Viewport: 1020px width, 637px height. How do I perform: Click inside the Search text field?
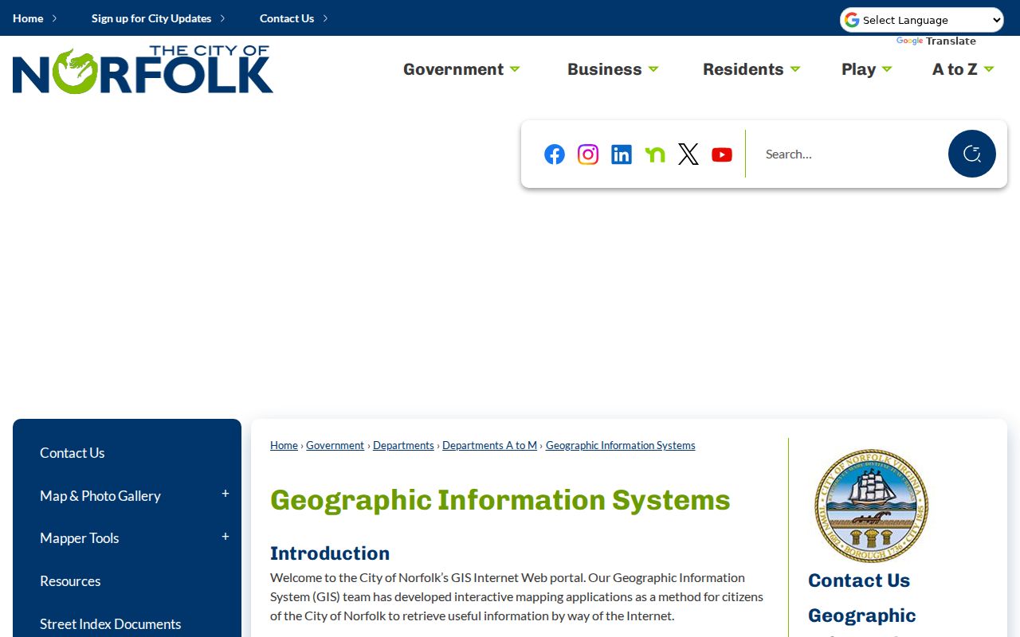point(849,154)
